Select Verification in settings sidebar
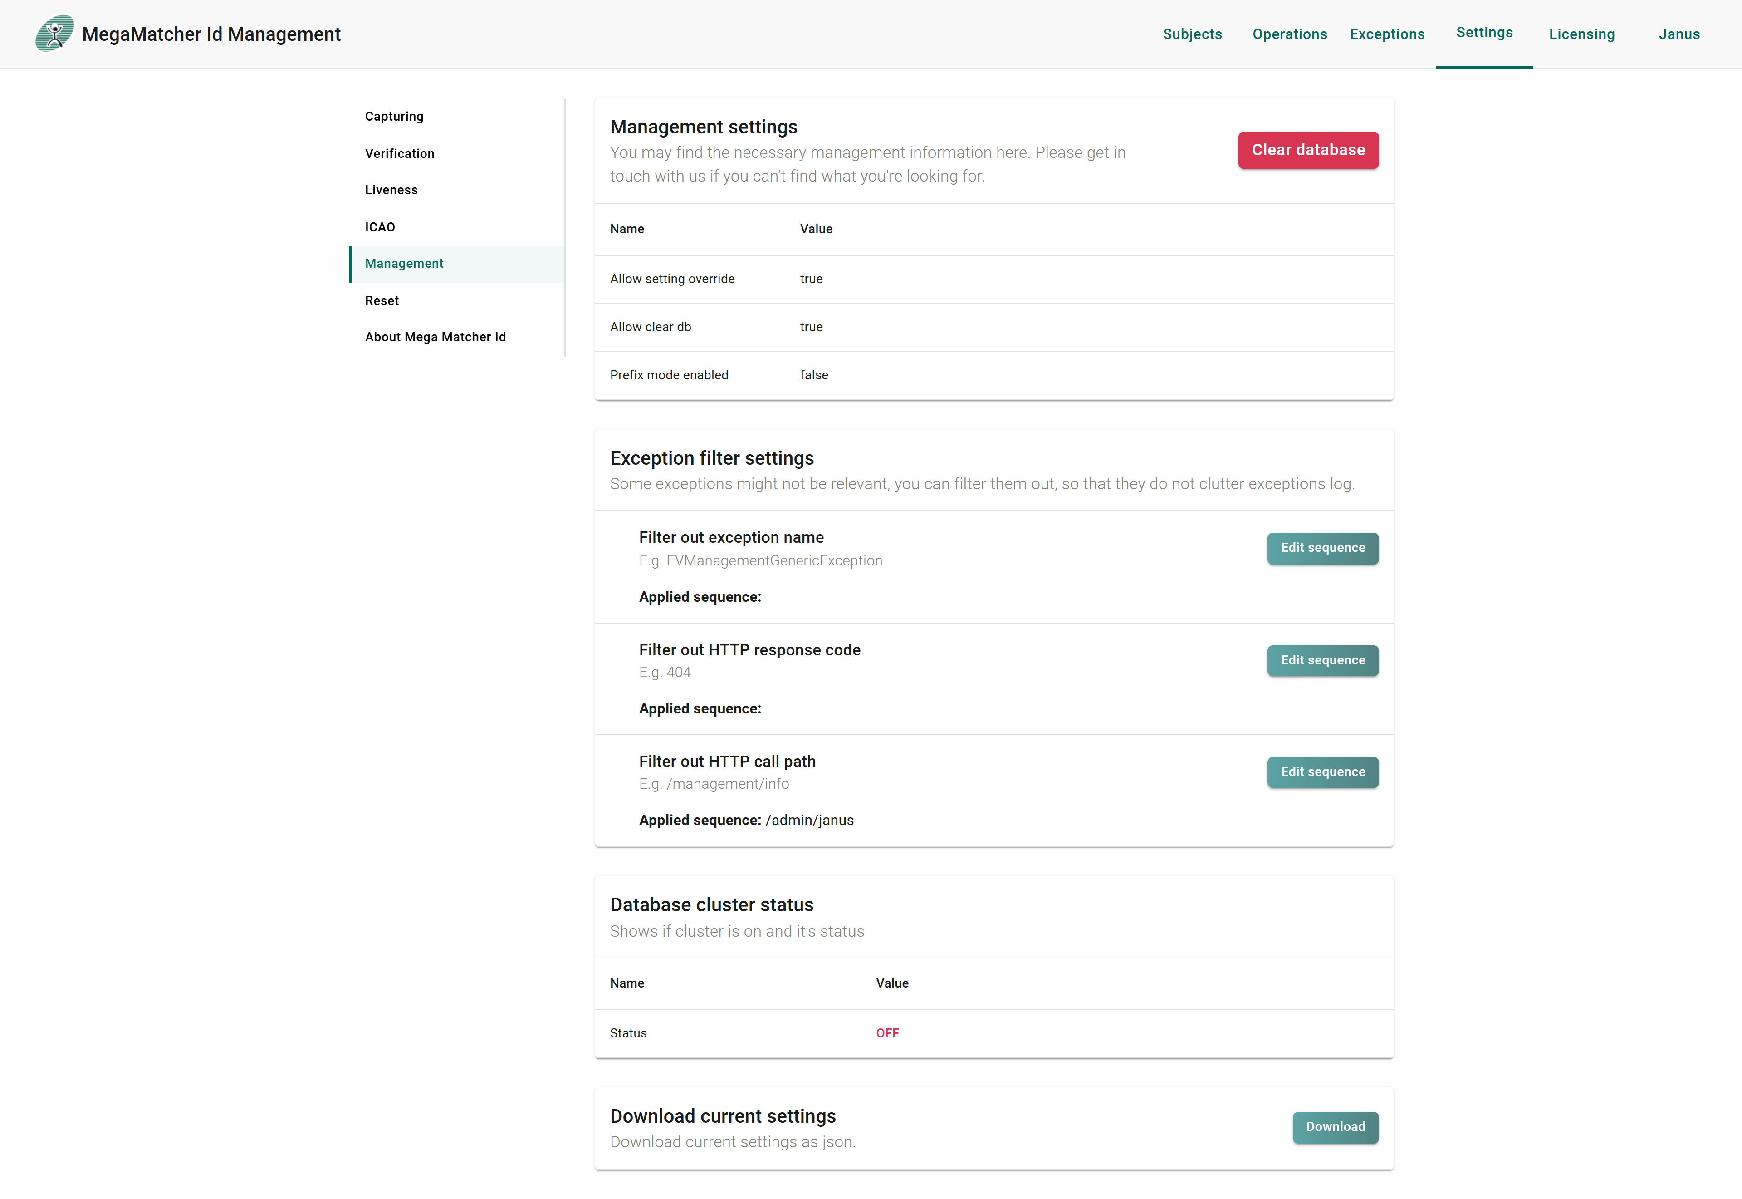Viewport: 1742px width, 1199px height. 456,153
